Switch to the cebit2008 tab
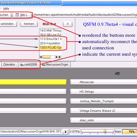The height and width of the screenshot is (137, 137). [29, 64]
